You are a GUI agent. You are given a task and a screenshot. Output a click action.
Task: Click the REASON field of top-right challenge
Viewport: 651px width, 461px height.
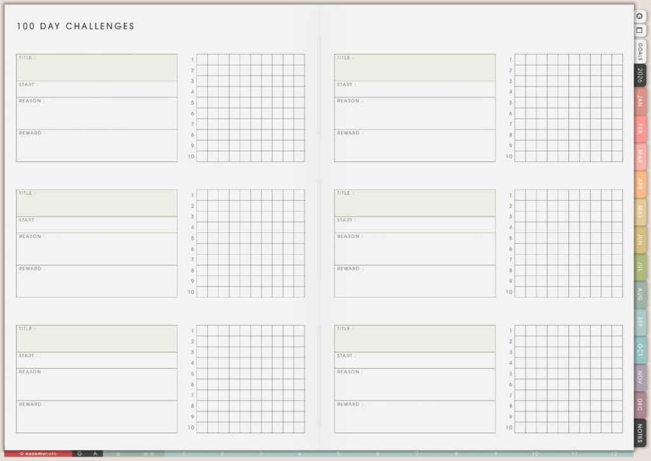point(415,114)
